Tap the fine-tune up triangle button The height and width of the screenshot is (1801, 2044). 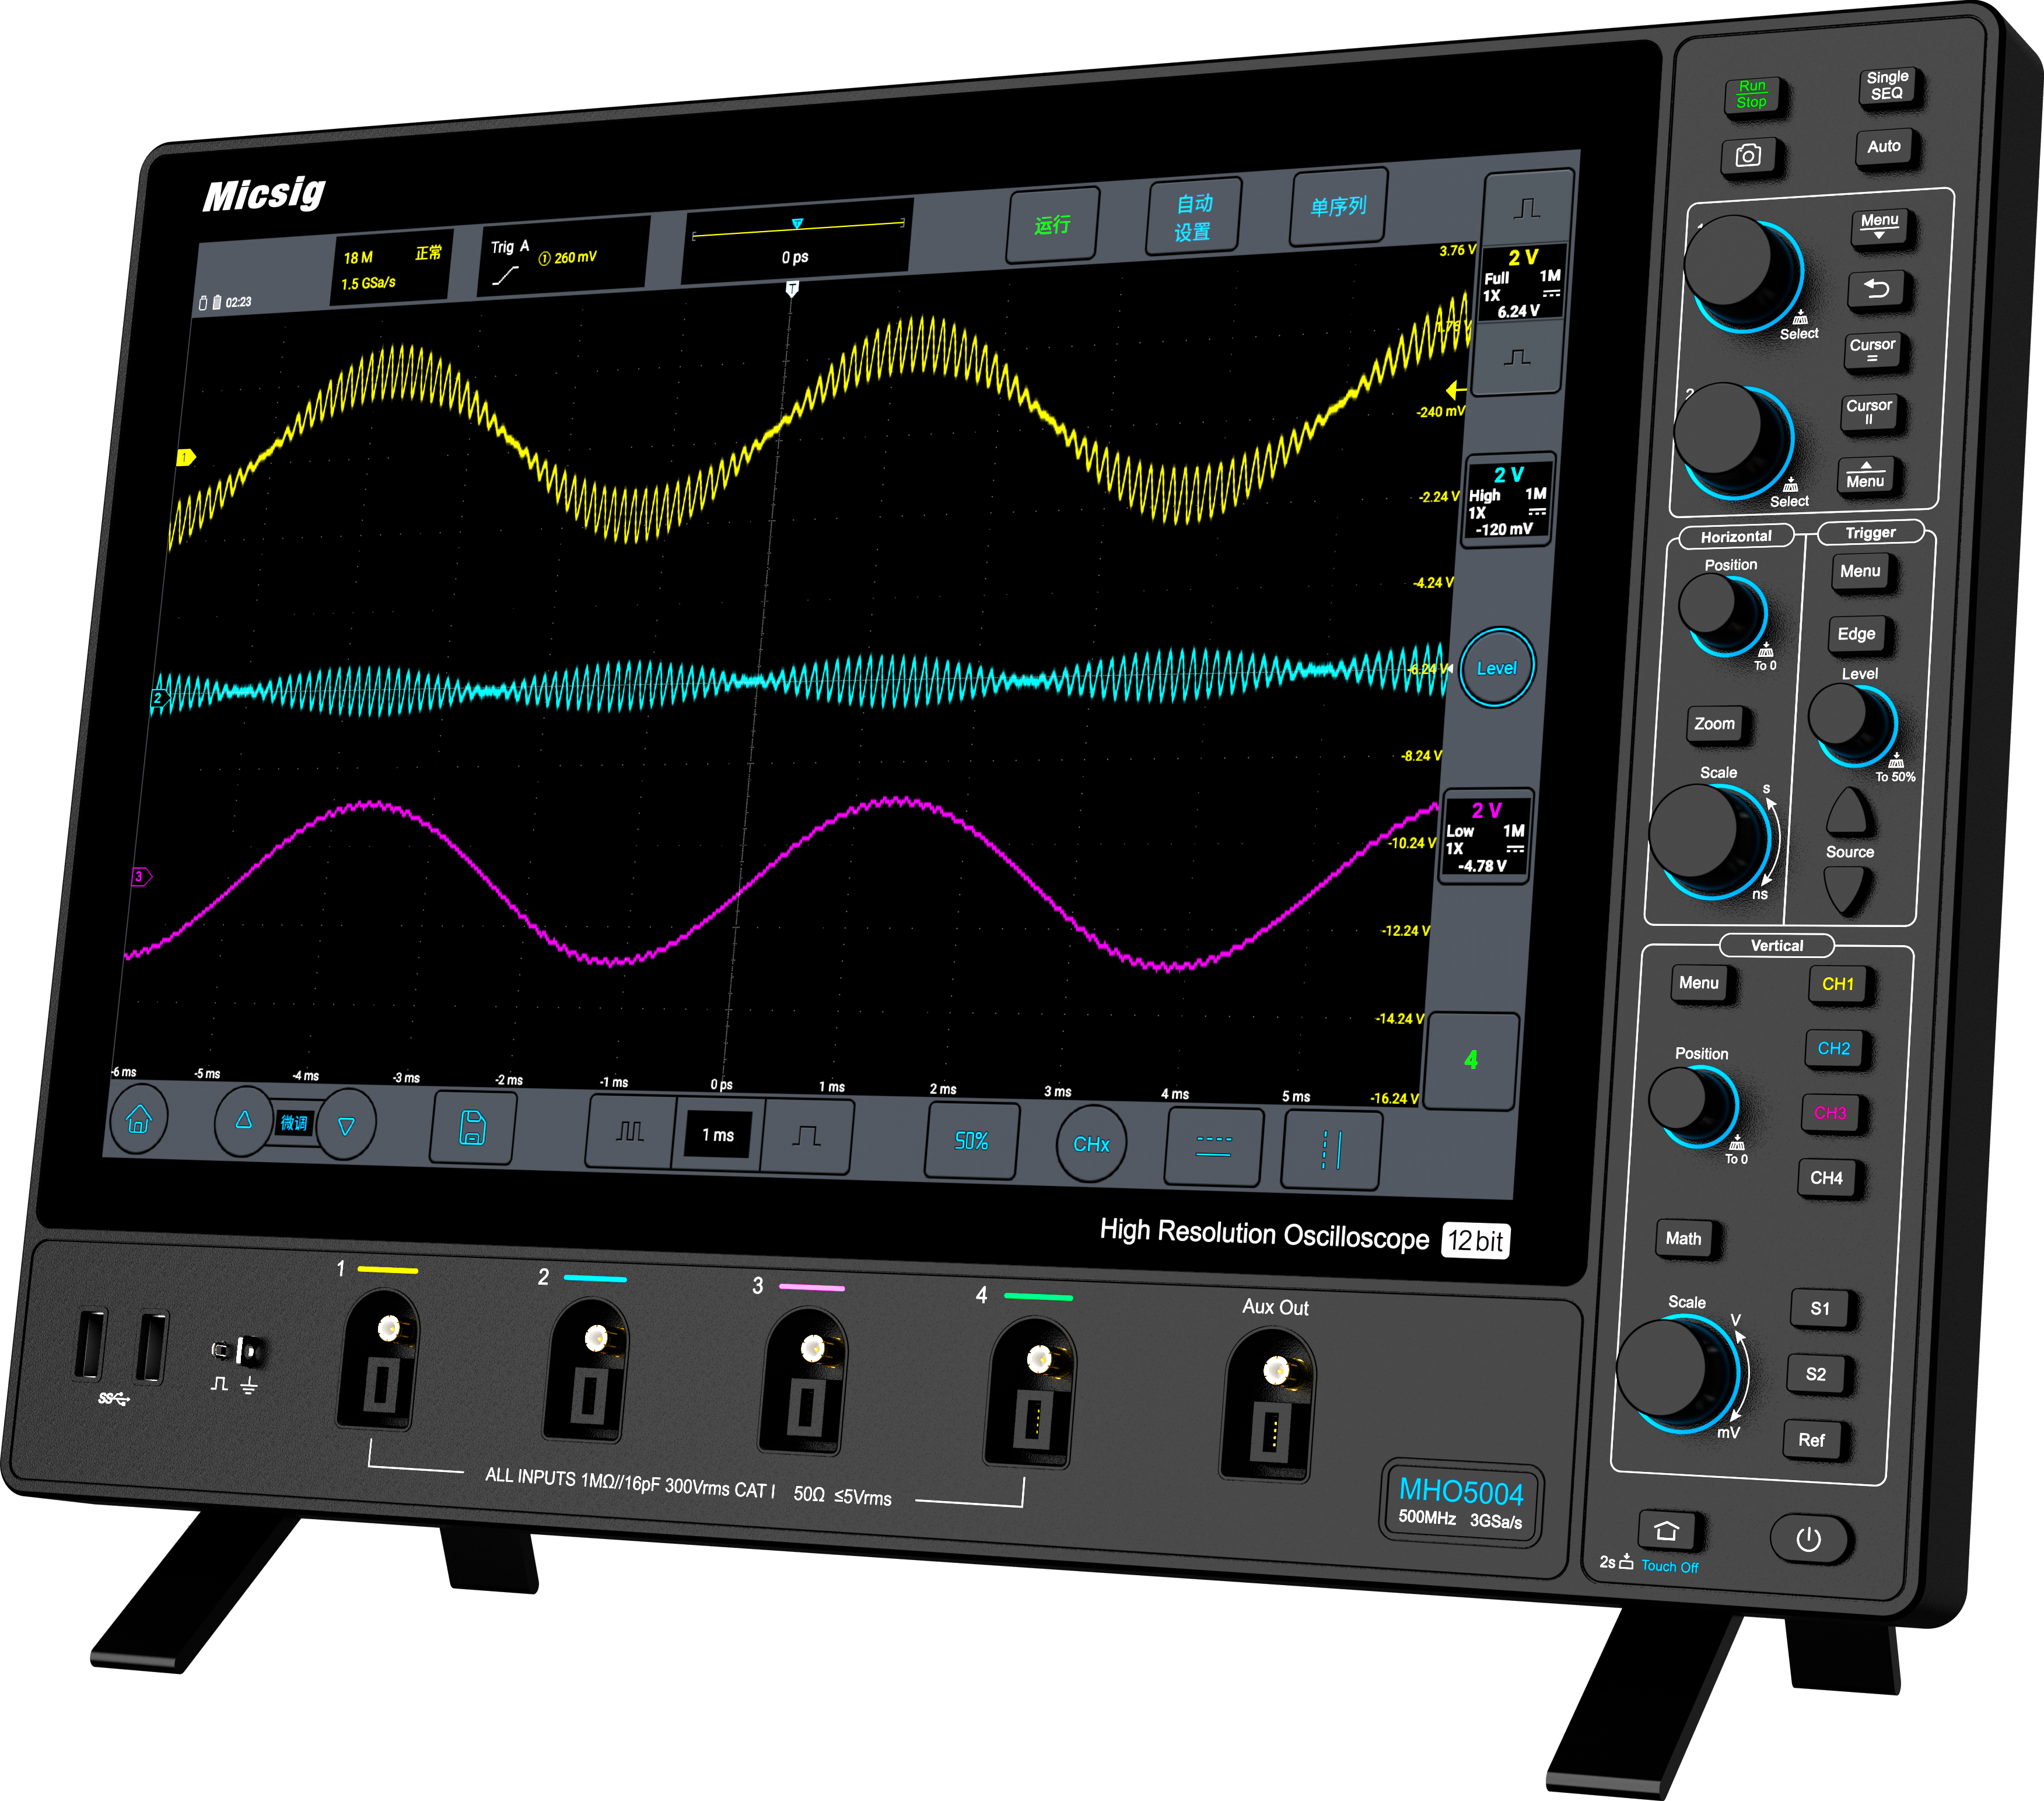243,1121
